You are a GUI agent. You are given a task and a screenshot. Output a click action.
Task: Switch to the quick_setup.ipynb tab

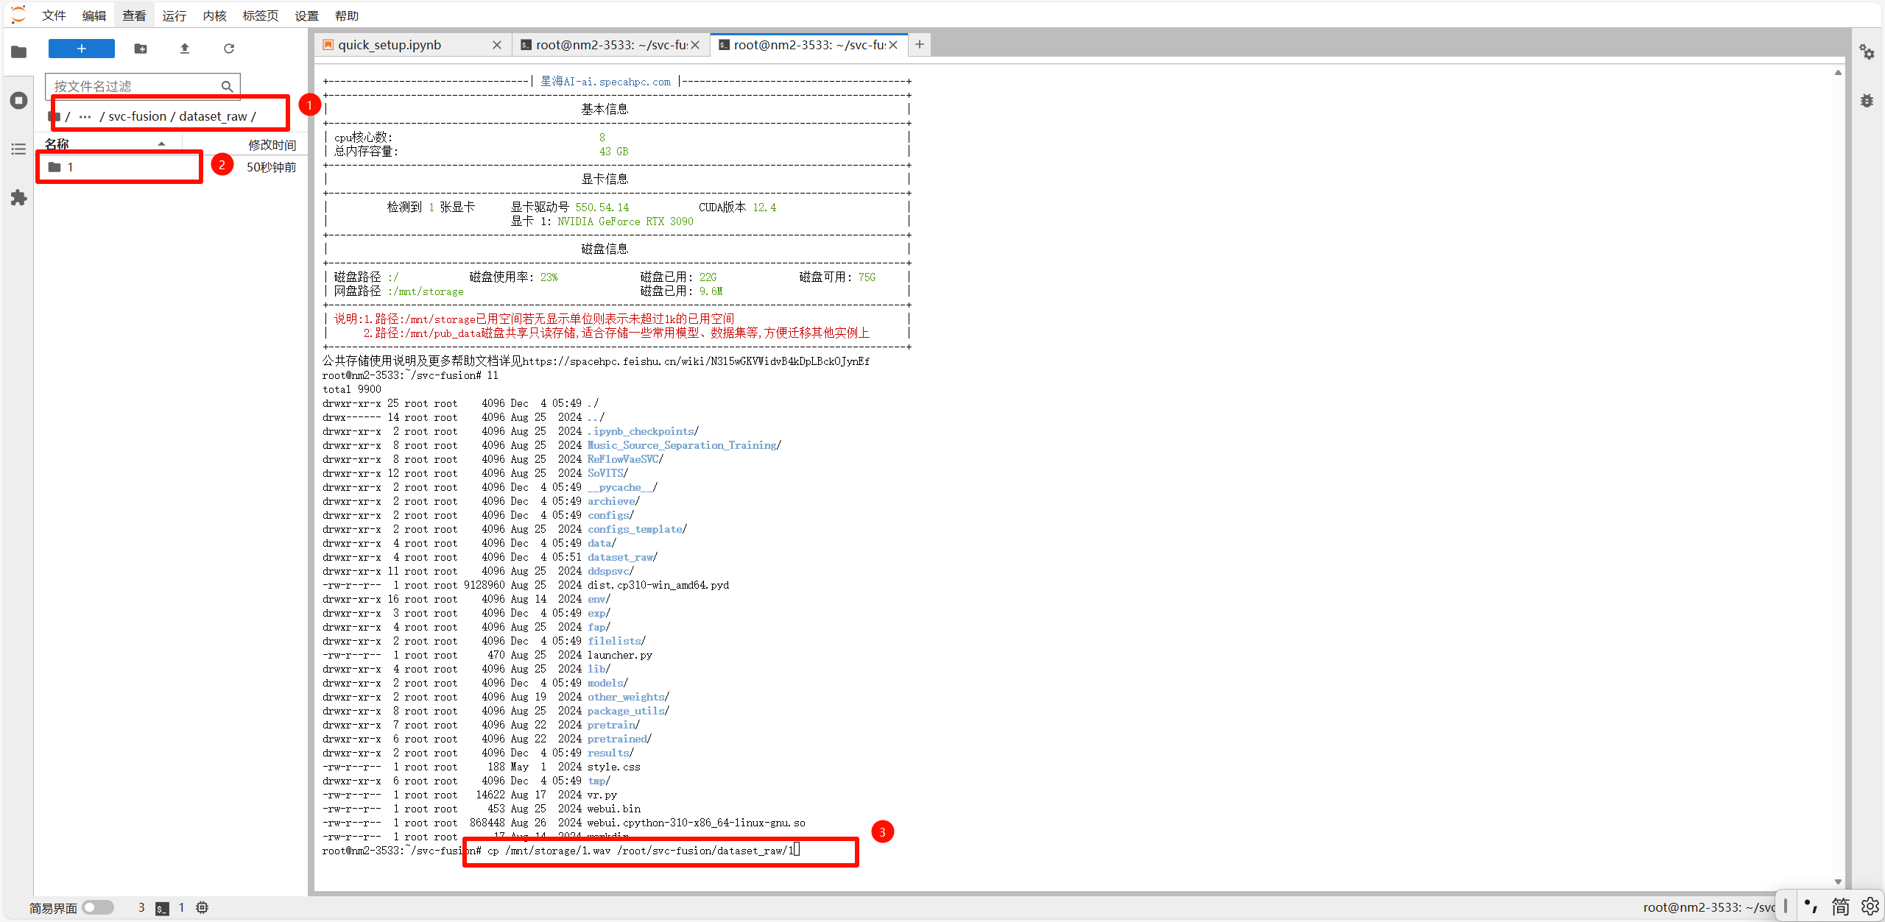tap(390, 45)
